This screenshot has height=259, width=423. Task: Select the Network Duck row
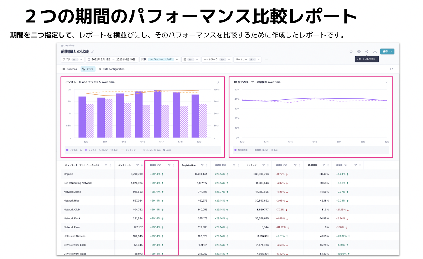point(230,218)
